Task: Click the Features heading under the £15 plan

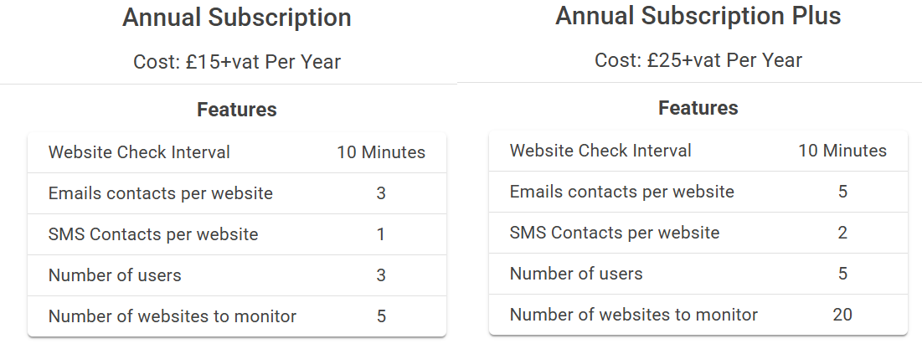Action: click(237, 110)
